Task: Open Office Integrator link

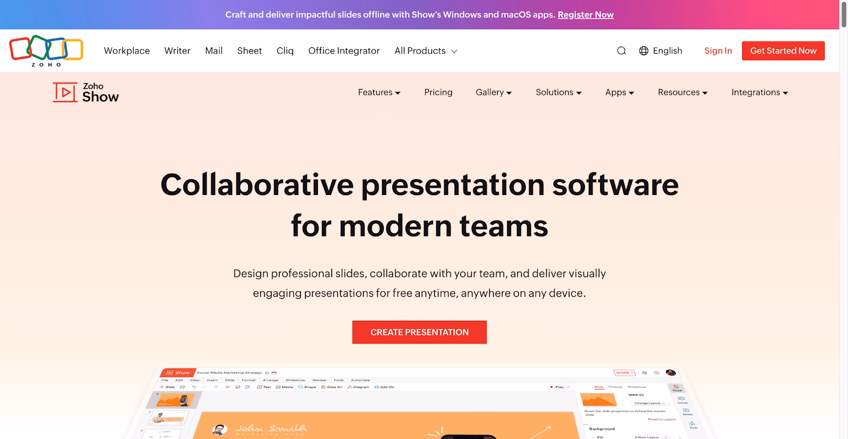Action: pyautogui.click(x=344, y=51)
